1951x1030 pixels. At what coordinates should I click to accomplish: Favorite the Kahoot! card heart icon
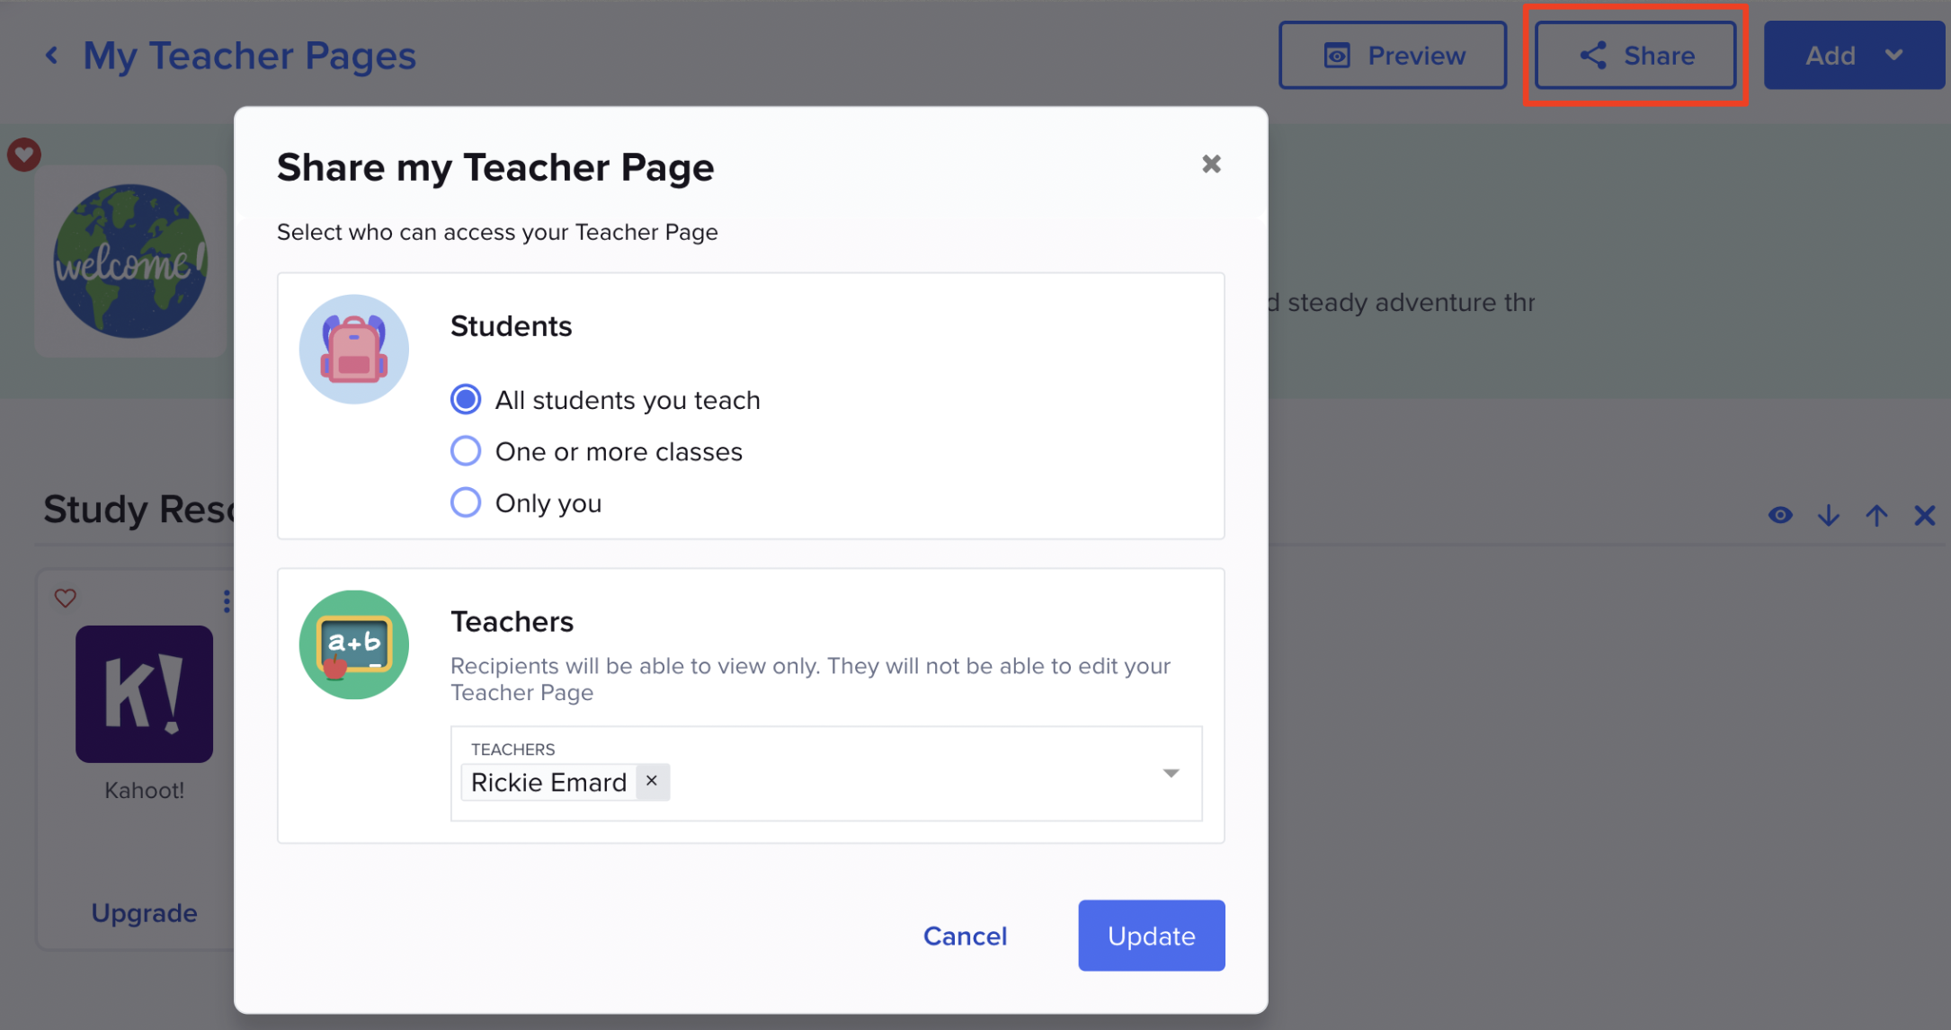point(65,598)
